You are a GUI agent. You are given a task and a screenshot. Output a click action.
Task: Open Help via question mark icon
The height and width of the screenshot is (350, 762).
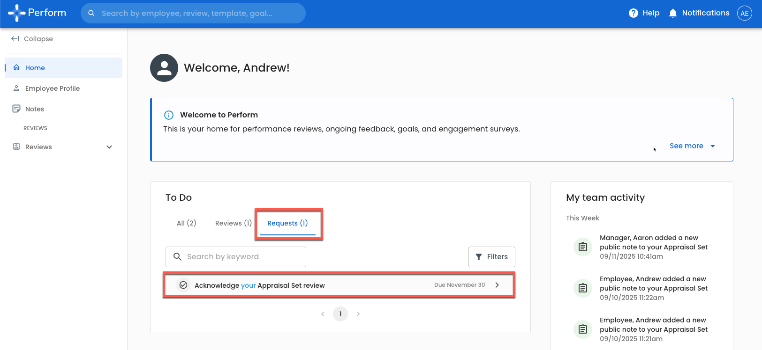[x=633, y=13]
